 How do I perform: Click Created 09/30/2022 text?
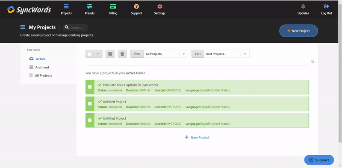pos(168,90)
